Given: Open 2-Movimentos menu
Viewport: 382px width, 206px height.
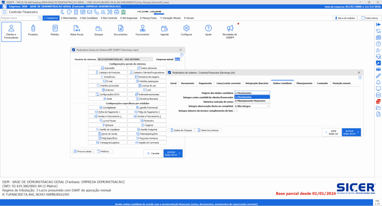Looking at the screenshot, I should 69,18.
